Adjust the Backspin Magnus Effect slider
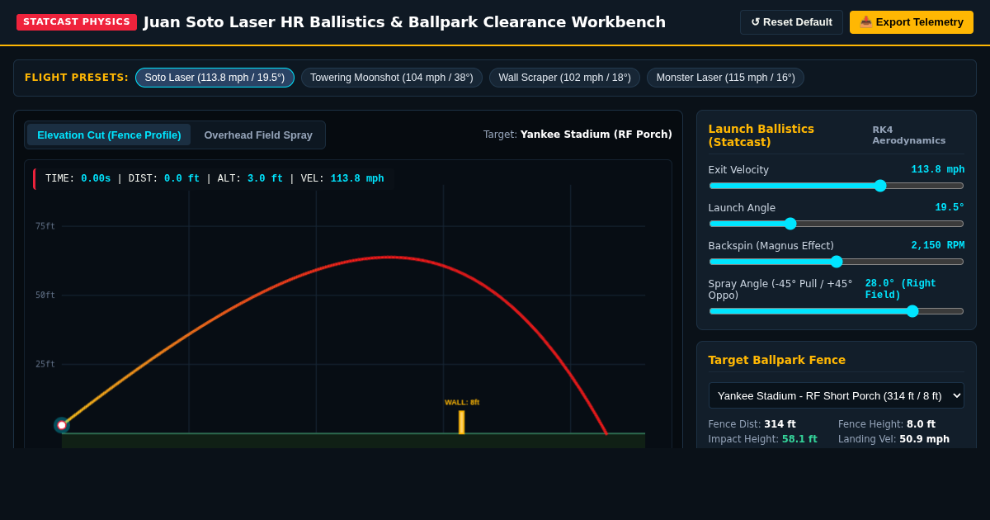This screenshot has height=520, width=990. (x=837, y=262)
